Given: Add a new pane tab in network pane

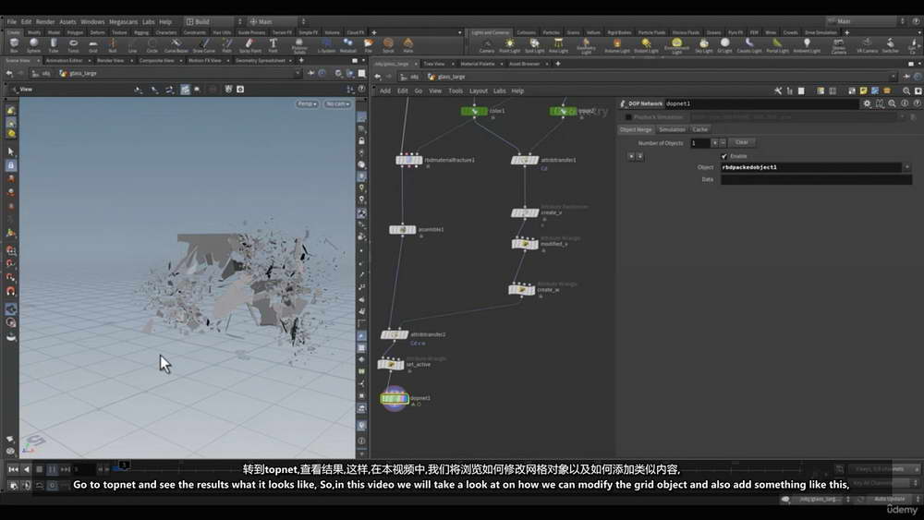Looking at the screenshot, I should [x=557, y=64].
